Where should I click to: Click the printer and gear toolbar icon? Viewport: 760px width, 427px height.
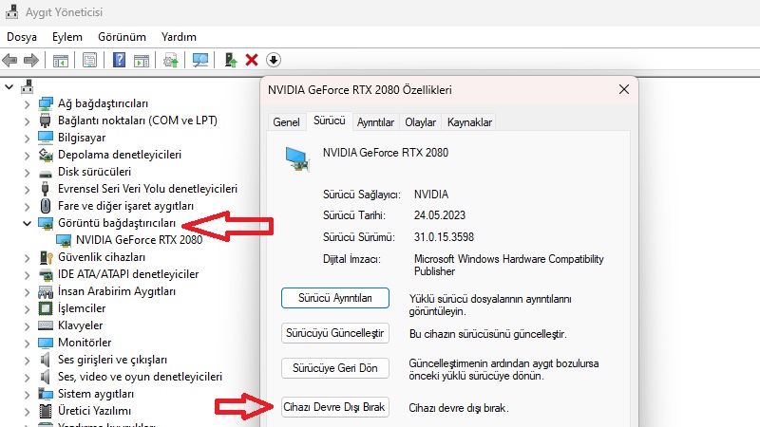point(171,61)
